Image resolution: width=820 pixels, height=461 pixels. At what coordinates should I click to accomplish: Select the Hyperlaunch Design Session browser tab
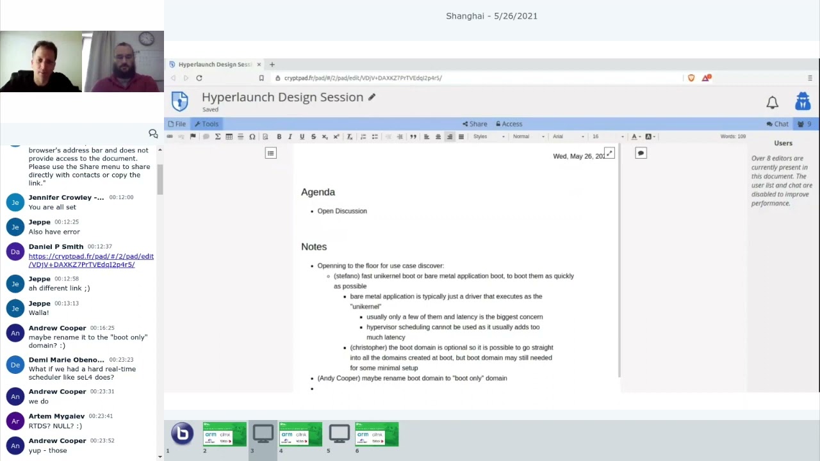click(x=214, y=64)
